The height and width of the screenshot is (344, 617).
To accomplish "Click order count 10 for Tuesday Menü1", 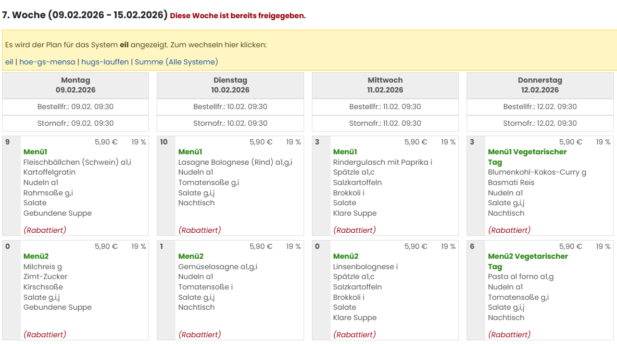I will click(x=163, y=142).
